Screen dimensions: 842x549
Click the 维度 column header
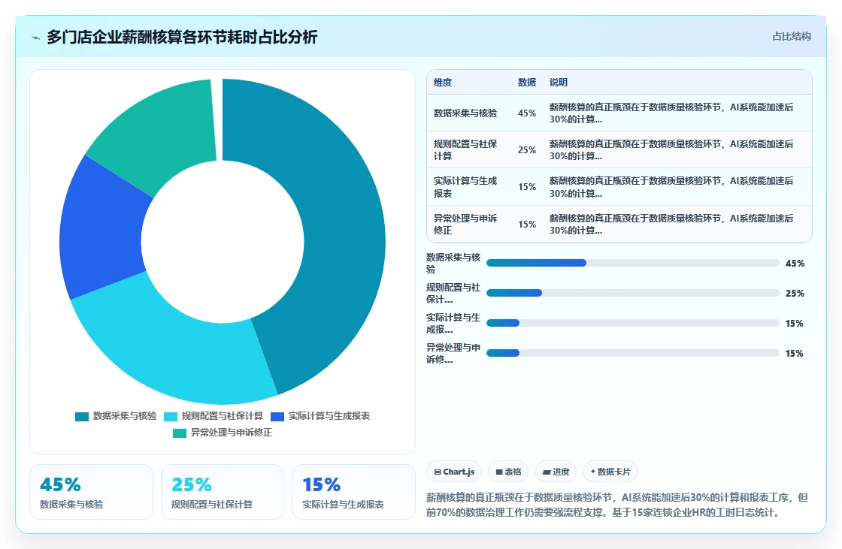(x=443, y=82)
